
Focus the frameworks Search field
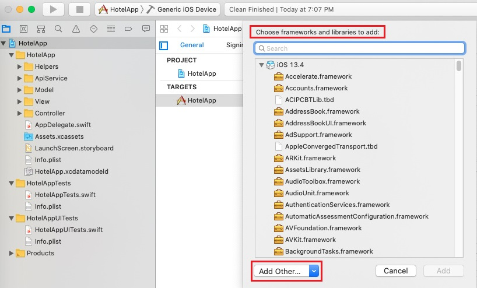(360, 48)
